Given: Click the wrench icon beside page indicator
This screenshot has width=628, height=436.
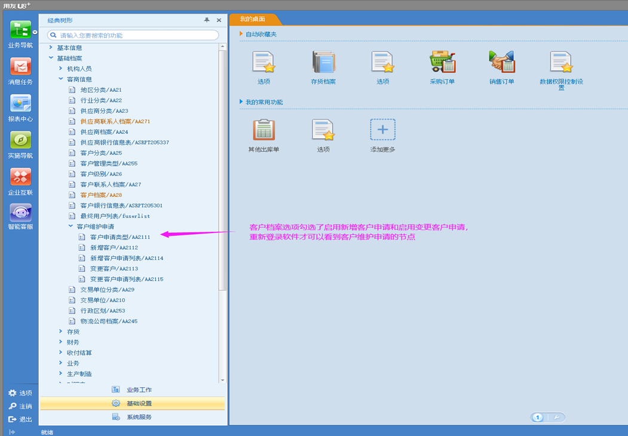Looking at the screenshot, I should 556,417.
